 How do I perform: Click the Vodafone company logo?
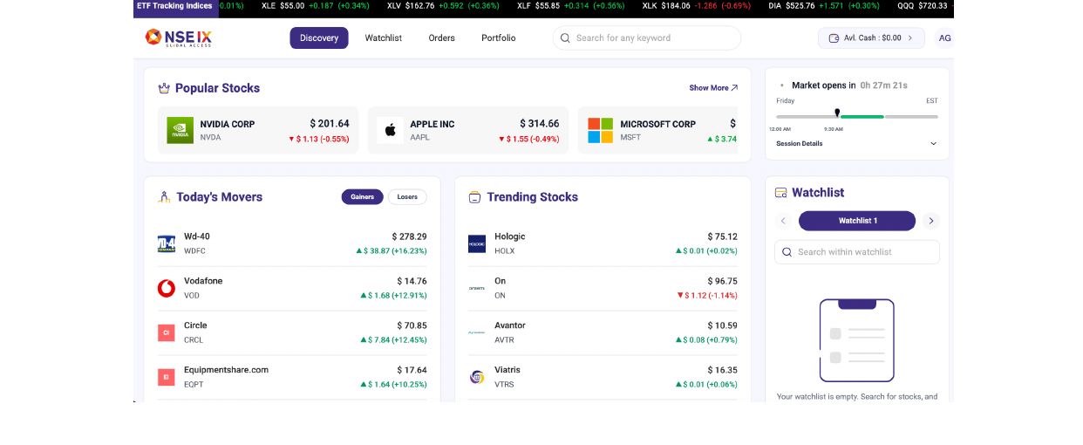click(x=167, y=288)
